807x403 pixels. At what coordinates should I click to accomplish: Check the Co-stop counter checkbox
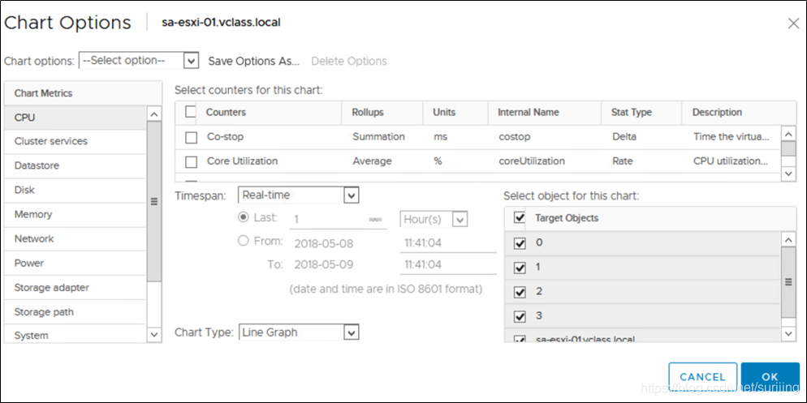tap(192, 137)
